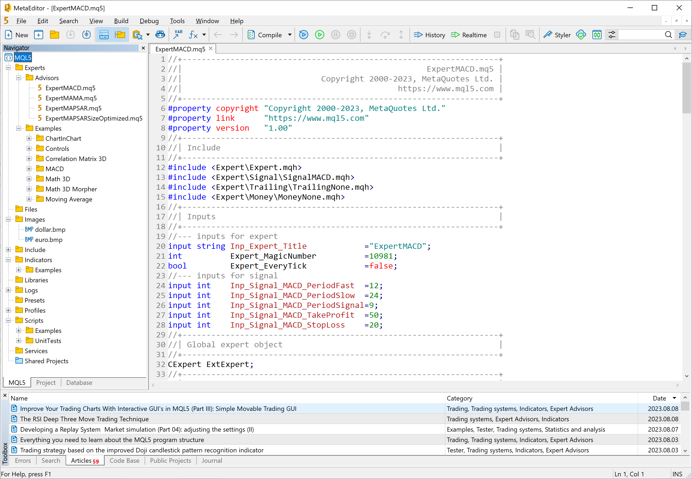The height and width of the screenshot is (479, 692).
Task: Expand the MACD examples folder
Action: pyautogui.click(x=29, y=168)
